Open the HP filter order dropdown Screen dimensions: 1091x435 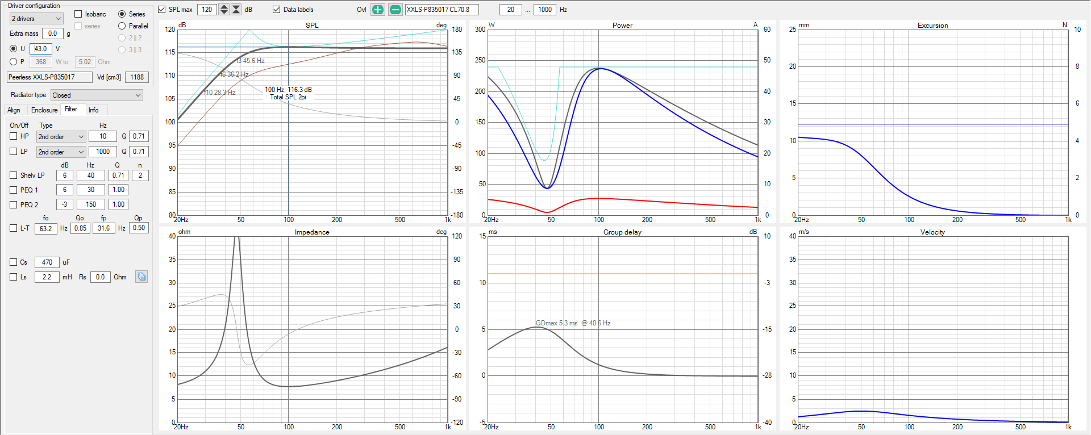click(61, 137)
